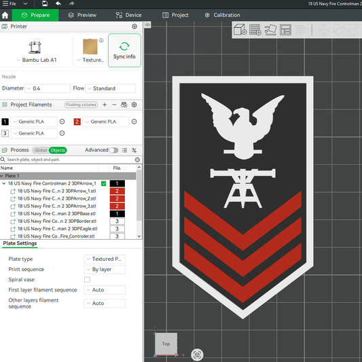Select the 3DPEagle.stl part
This screenshot has width=362, height=362.
click(58, 229)
